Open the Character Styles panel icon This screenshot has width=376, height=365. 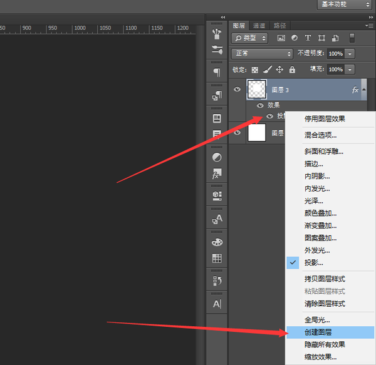click(x=217, y=218)
